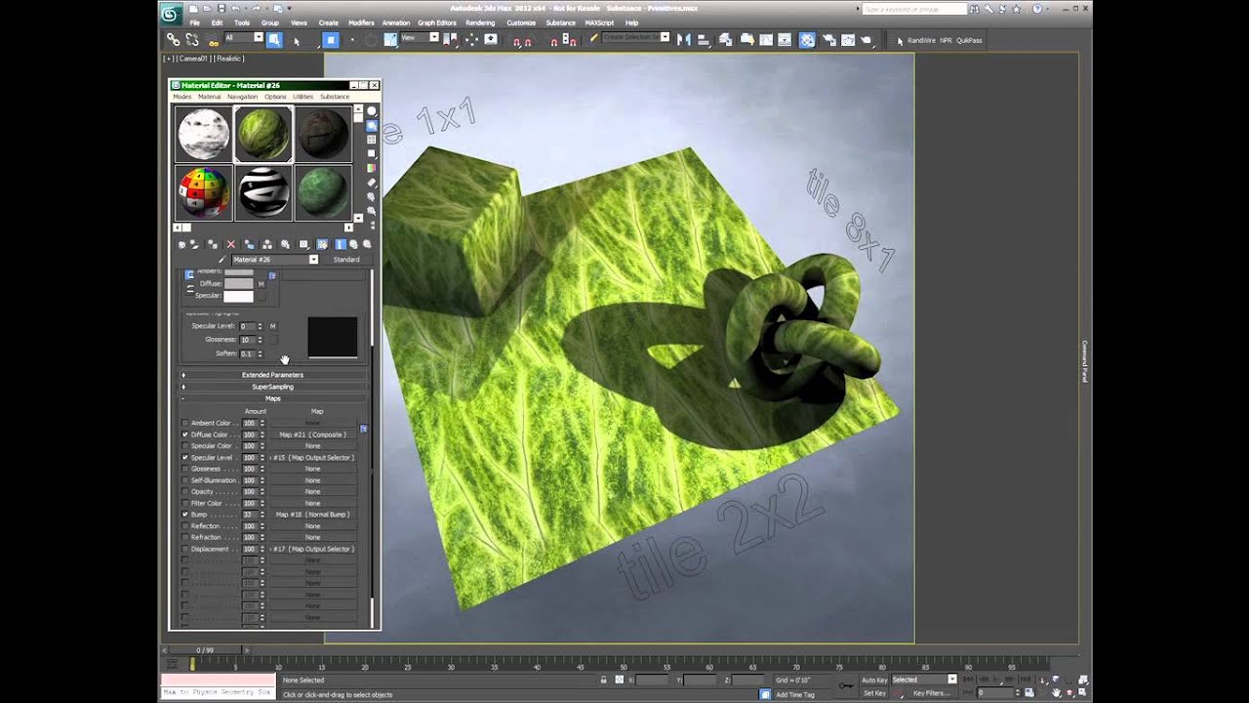Click the pick material eyedropper icon
Image resolution: width=1249 pixels, height=703 pixels.
coord(222,260)
